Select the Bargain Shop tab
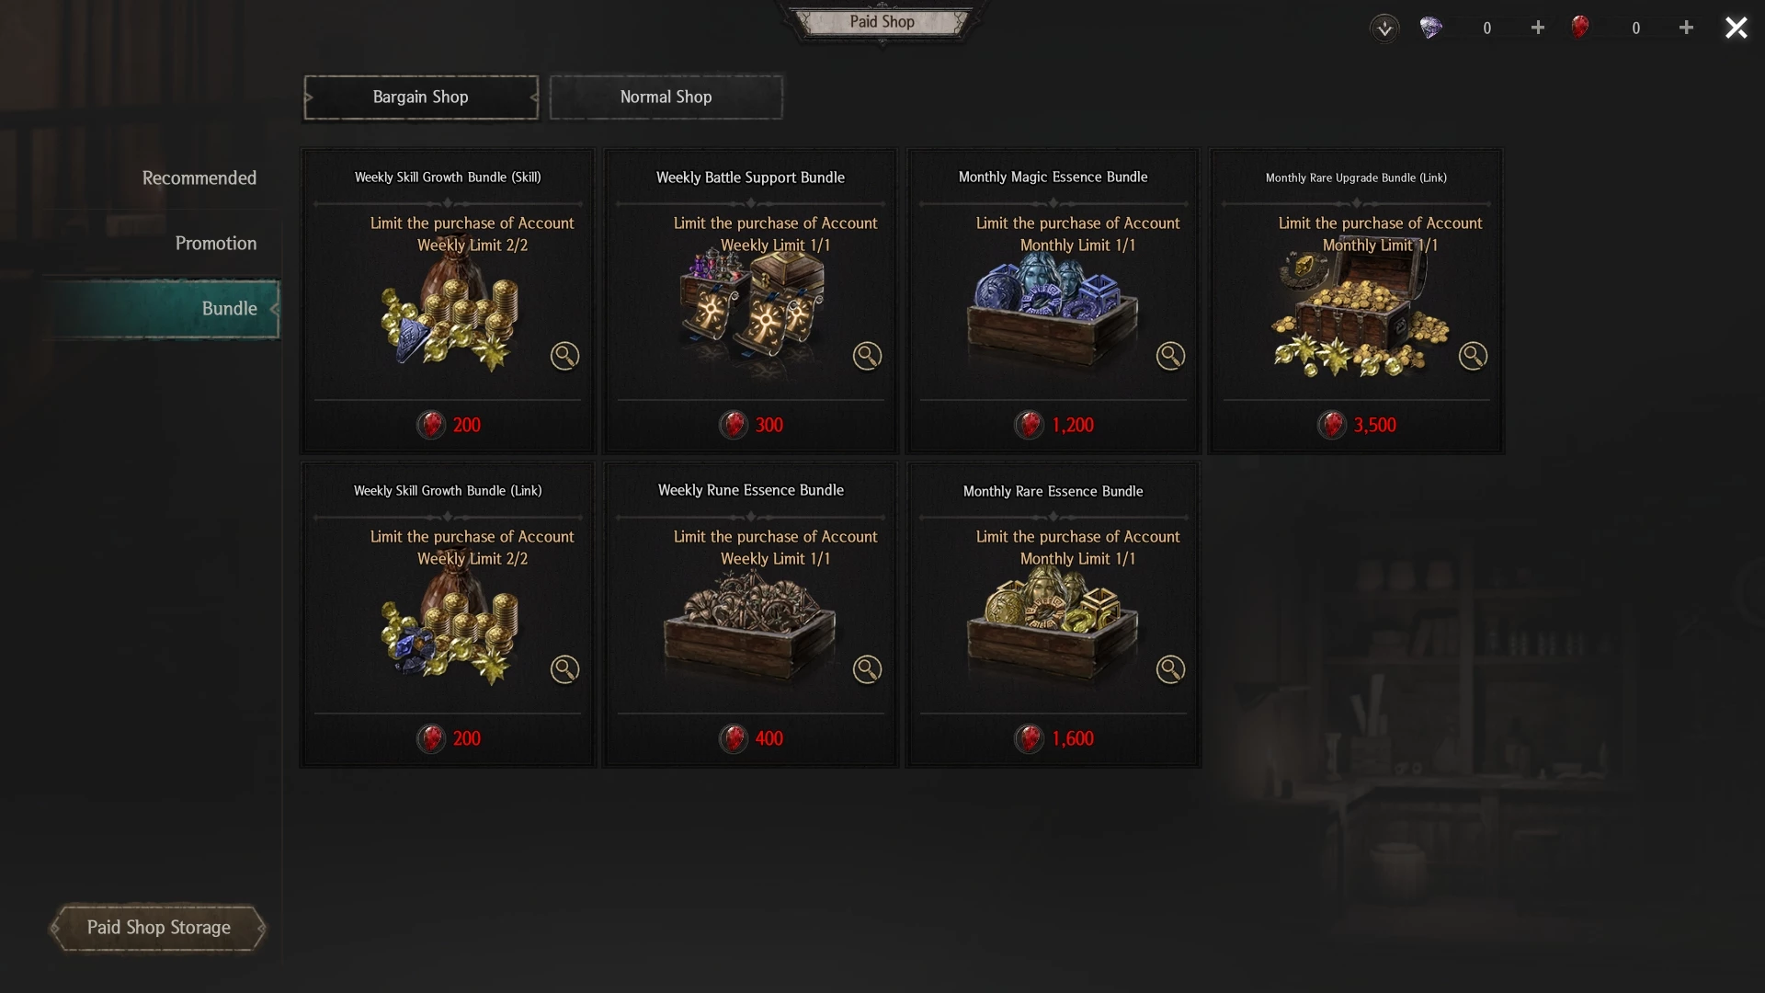This screenshot has width=1765, height=993. (421, 97)
